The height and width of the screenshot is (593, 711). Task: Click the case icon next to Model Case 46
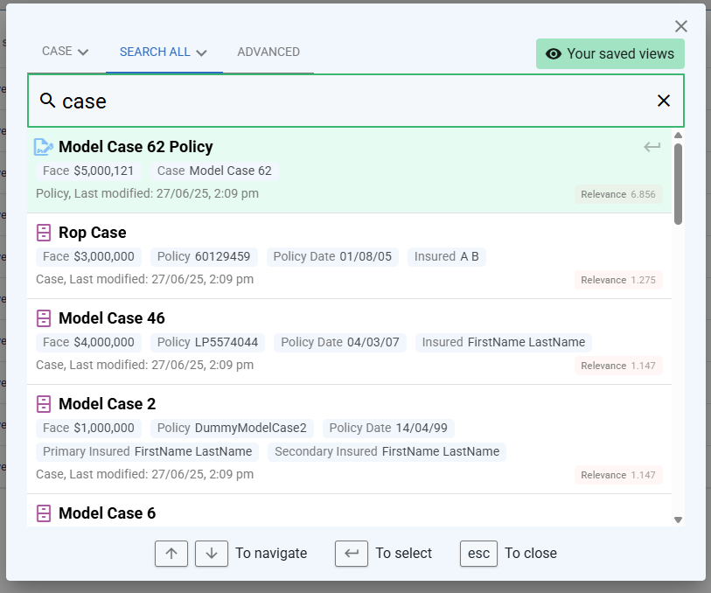[44, 318]
